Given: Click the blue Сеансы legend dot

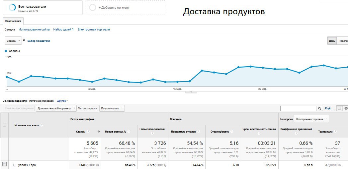Looking at the screenshot, I should pos(6,51).
